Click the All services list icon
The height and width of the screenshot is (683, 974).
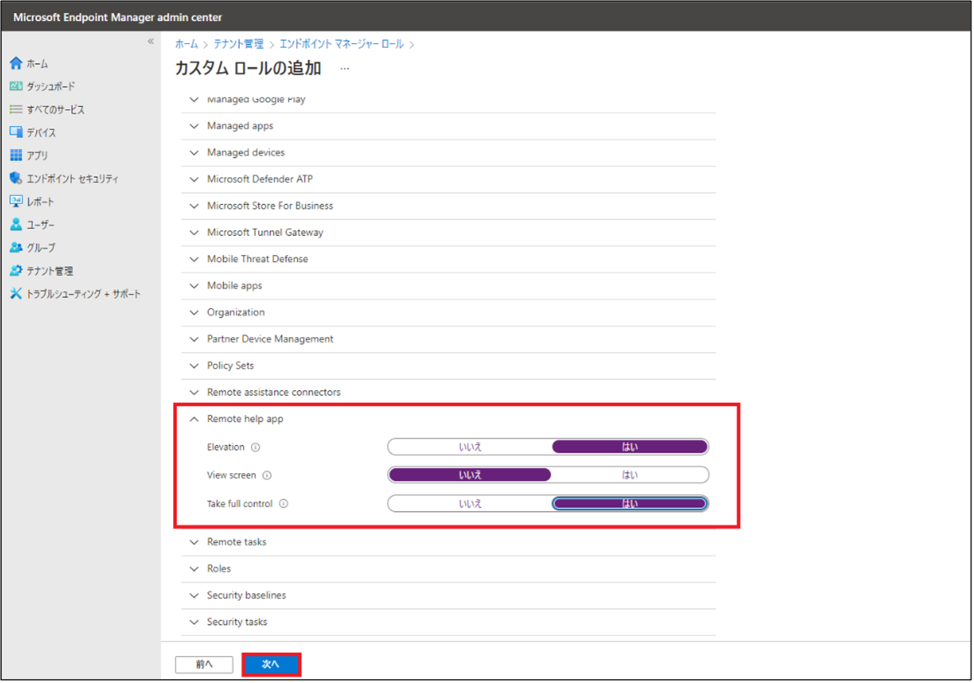(x=16, y=109)
